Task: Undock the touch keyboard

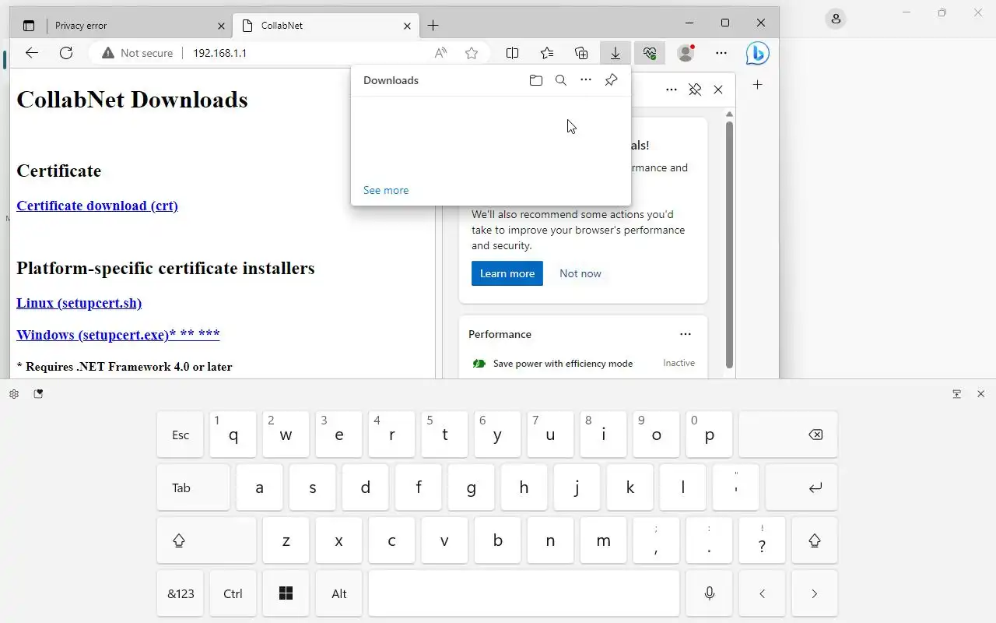Action: 957,394
